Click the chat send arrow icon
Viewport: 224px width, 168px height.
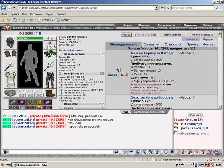(x=116, y=152)
